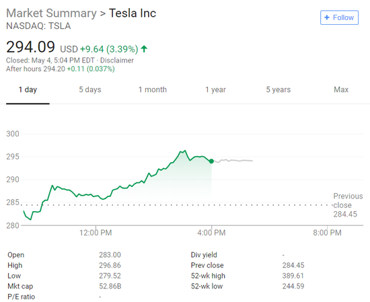Show the 1 year chart
Screen dimensions: 370x302
click(x=215, y=89)
